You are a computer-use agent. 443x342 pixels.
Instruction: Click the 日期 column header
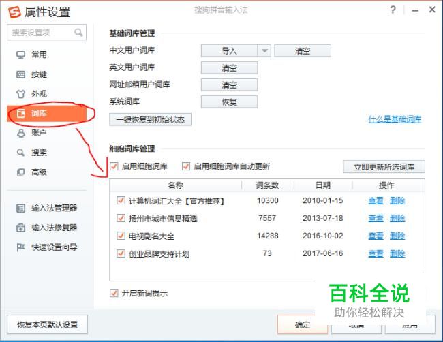point(323,185)
